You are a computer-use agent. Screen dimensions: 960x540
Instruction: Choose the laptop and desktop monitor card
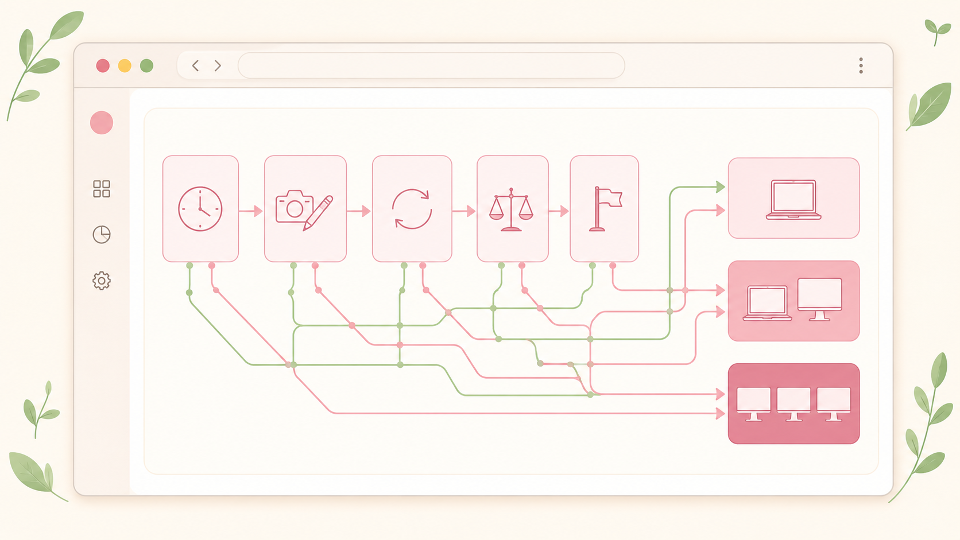[x=793, y=301]
